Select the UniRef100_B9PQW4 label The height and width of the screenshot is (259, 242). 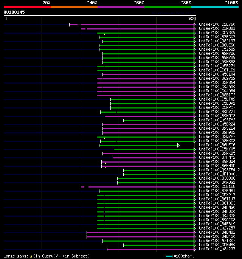pos(217,162)
